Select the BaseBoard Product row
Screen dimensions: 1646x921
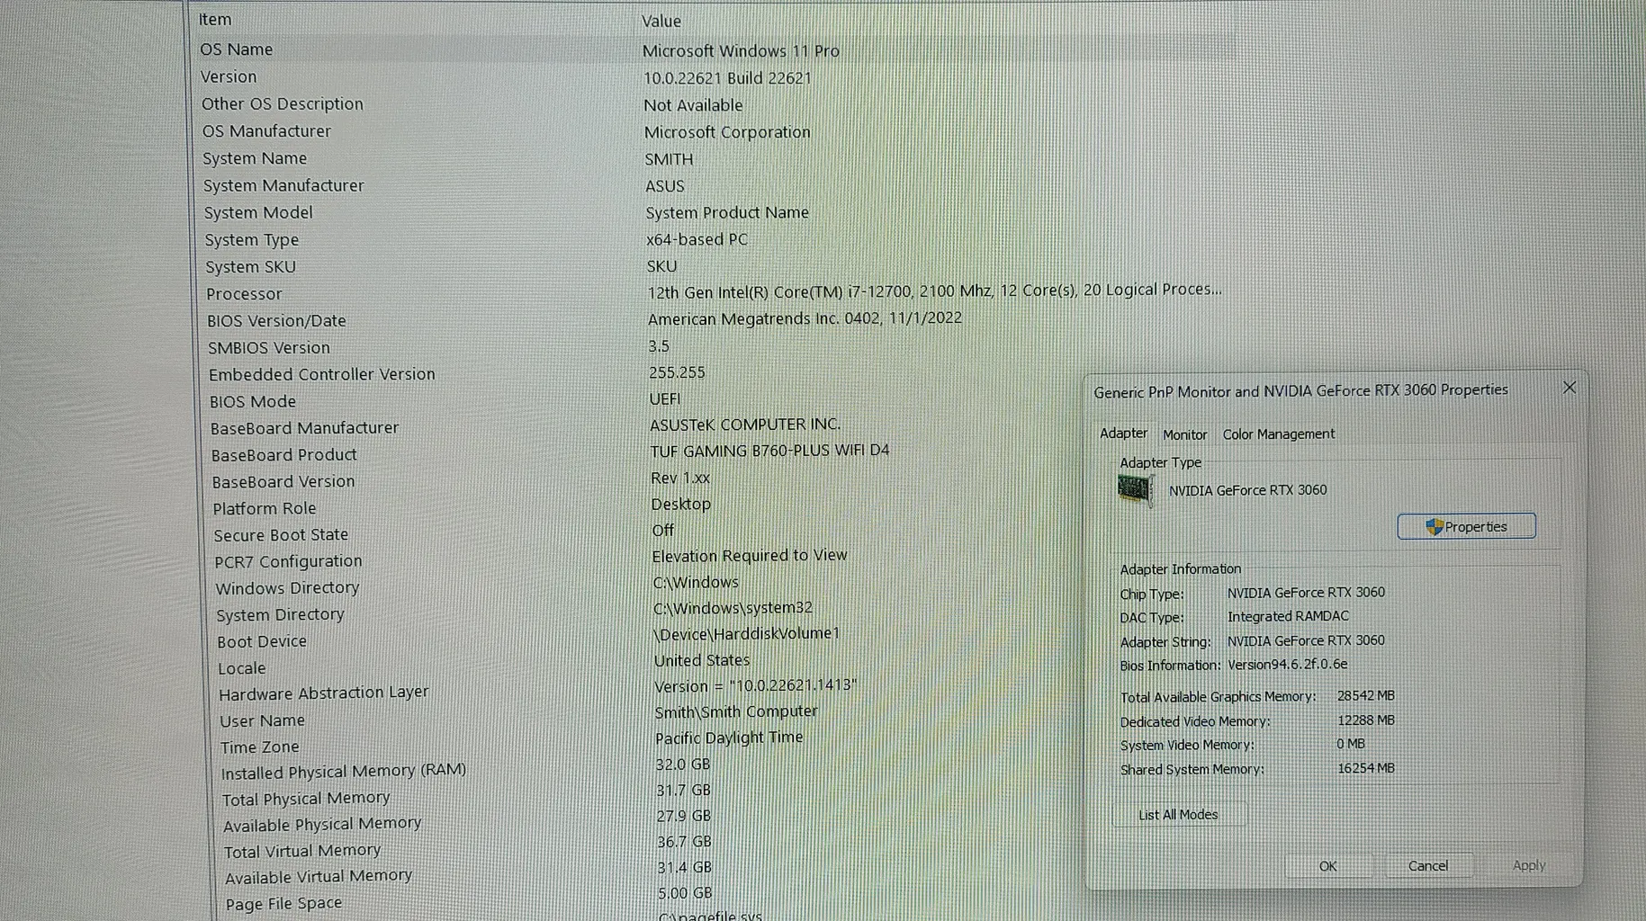tap(284, 455)
